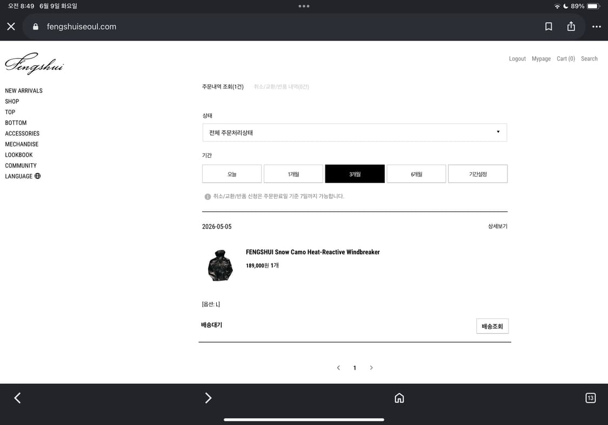
Task: Go forward with the bottom forward arrow
Action: [x=208, y=398]
